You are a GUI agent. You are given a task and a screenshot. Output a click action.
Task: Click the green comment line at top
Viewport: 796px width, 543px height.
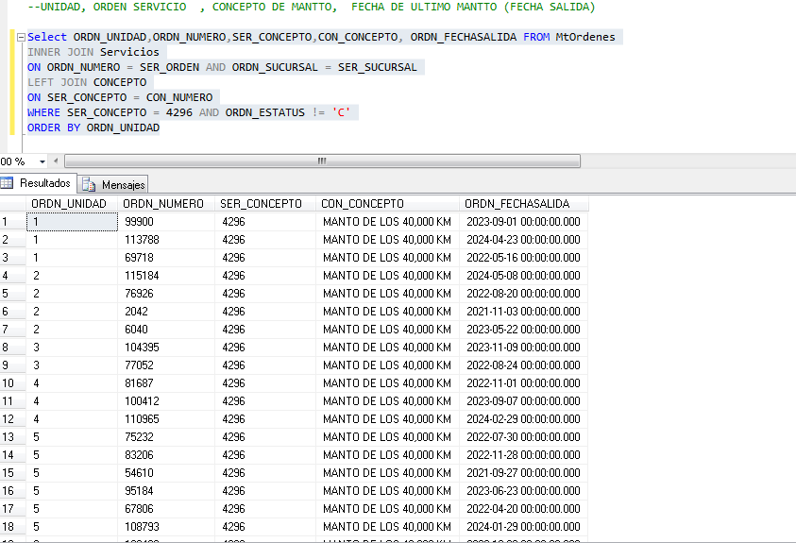[x=312, y=7]
